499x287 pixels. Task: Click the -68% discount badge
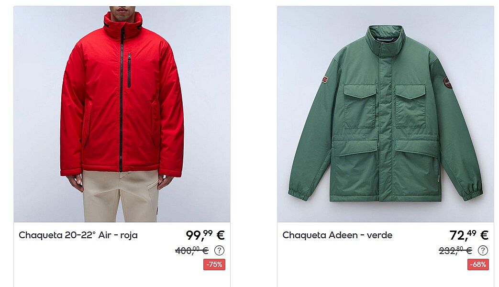478,265
